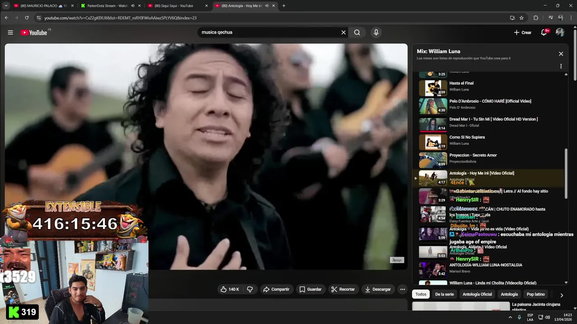Click the magnifier search button

pyautogui.click(x=357, y=32)
